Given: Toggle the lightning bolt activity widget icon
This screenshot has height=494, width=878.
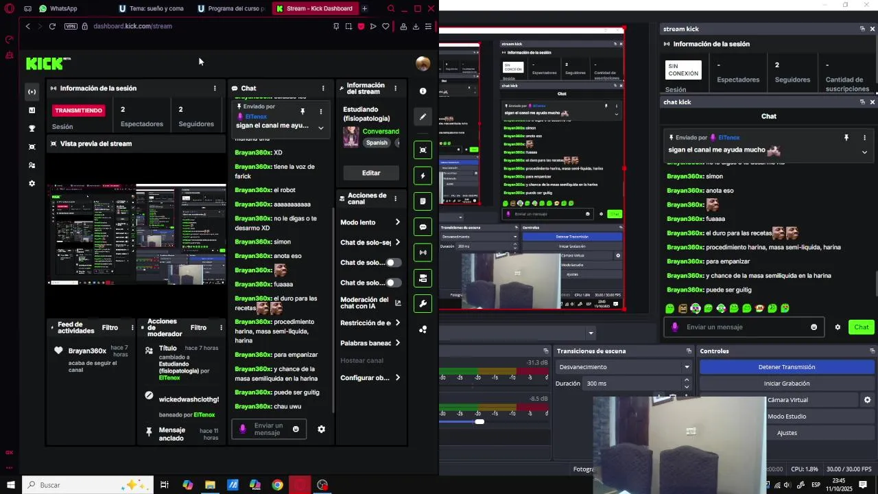Looking at the screenshot, I should [423, 176].
